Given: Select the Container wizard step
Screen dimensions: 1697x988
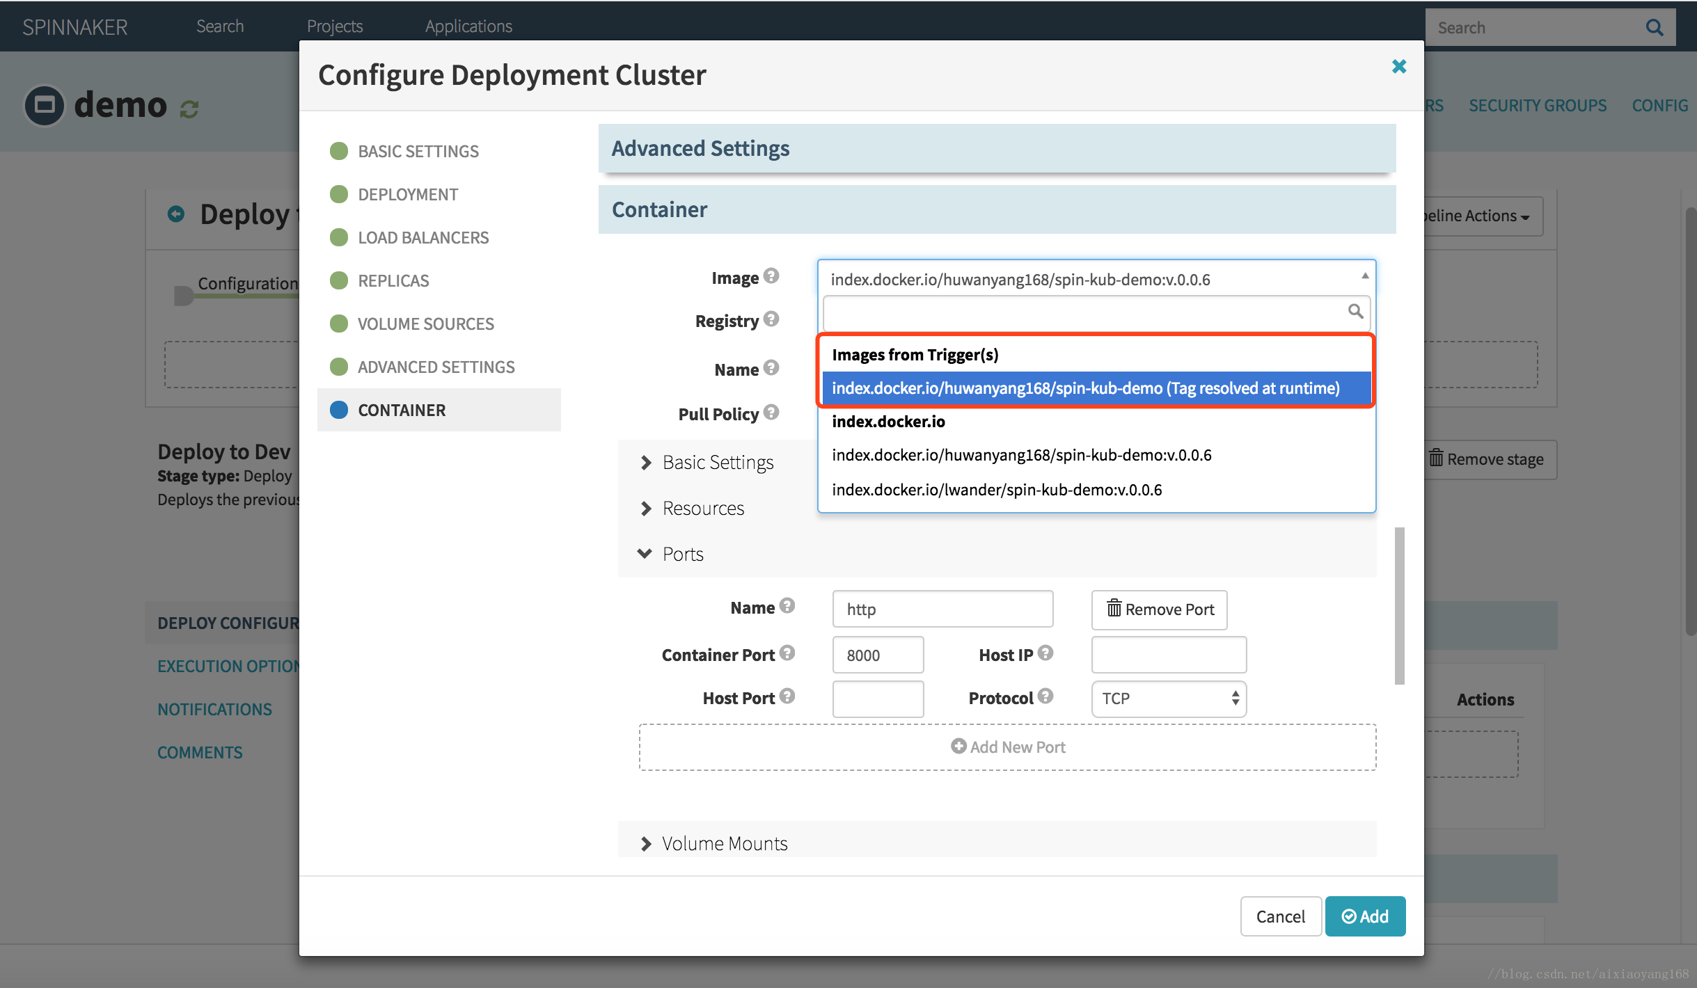Looking at the screenshot, I should pos(439,410).
